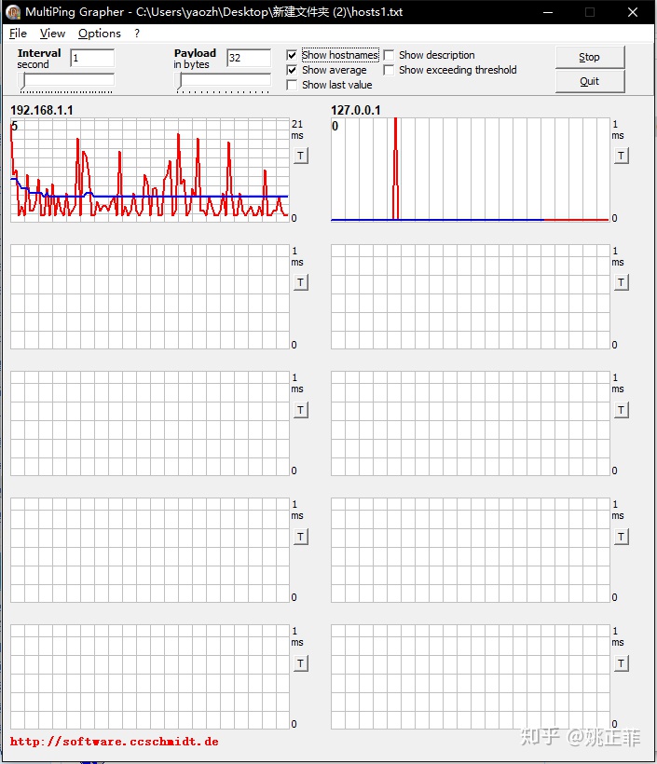Image resolution: width=657 pixels, height=764 pixels.
Task: Click the Payload slider thumb
Action: (179, 81)
